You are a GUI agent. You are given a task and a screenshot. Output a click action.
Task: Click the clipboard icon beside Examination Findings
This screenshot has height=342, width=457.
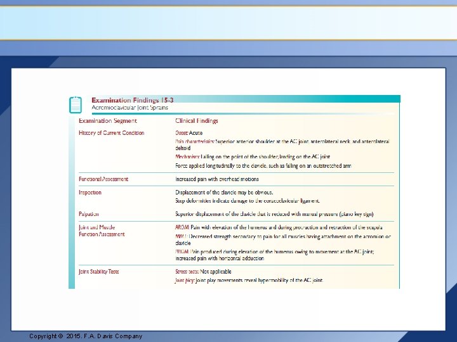pos(76,104)
